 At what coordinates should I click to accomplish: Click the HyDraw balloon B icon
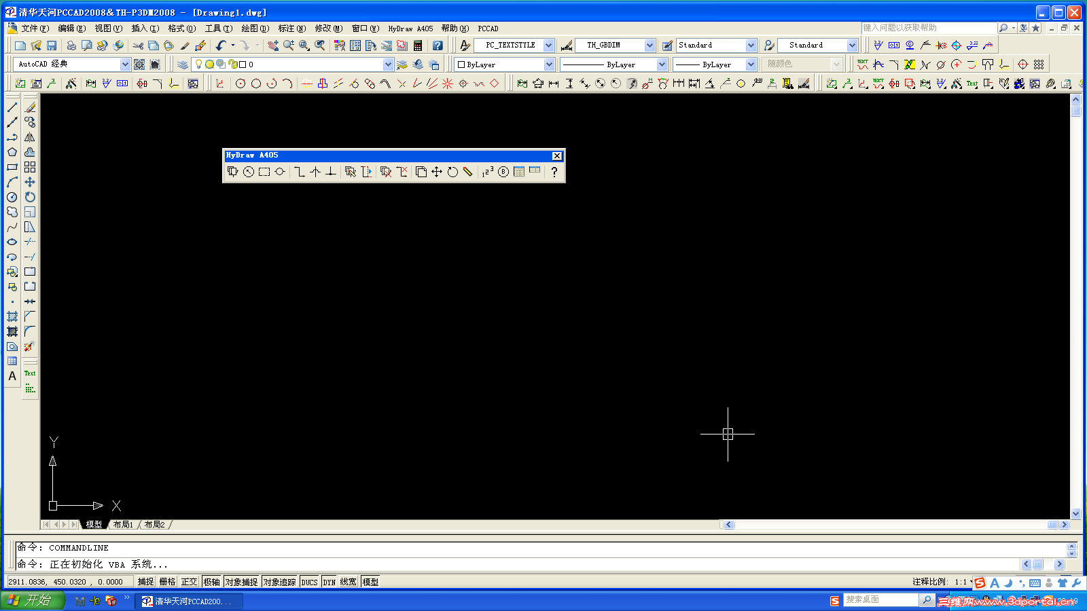pos(503,172)
